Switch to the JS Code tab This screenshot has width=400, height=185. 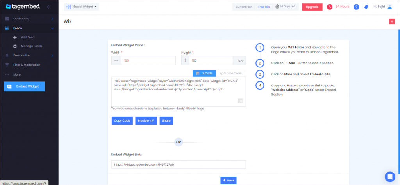point(204,73)
